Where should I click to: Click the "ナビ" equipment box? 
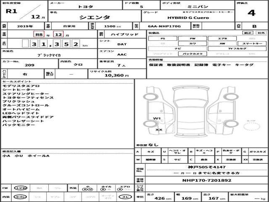[177, 49]
